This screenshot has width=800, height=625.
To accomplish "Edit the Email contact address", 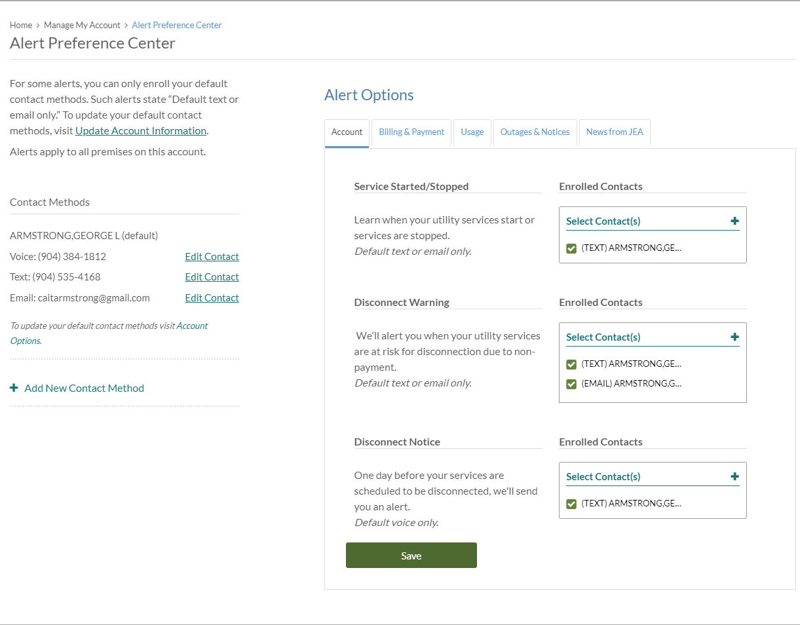I will tap(212, 298).
